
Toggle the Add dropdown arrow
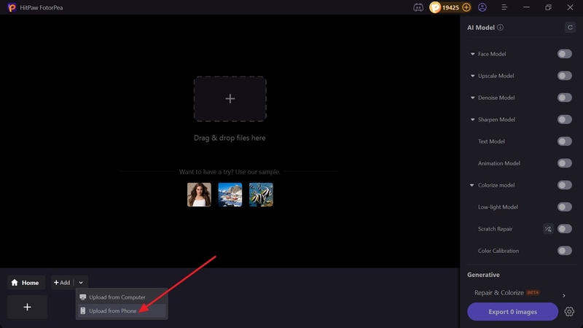[x=81, y=283]
